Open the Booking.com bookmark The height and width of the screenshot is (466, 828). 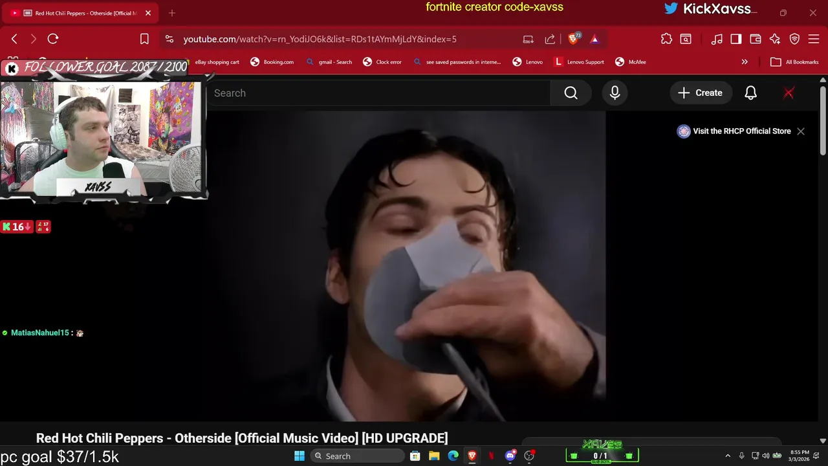pyautogui.click(x=272, y=62)
